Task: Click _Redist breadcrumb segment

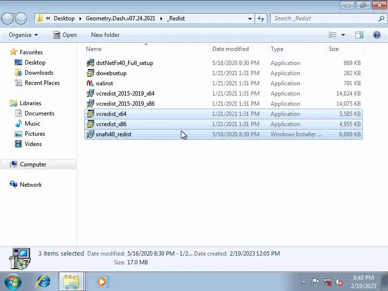Action: pyautogui.click(x=176, y=18)
